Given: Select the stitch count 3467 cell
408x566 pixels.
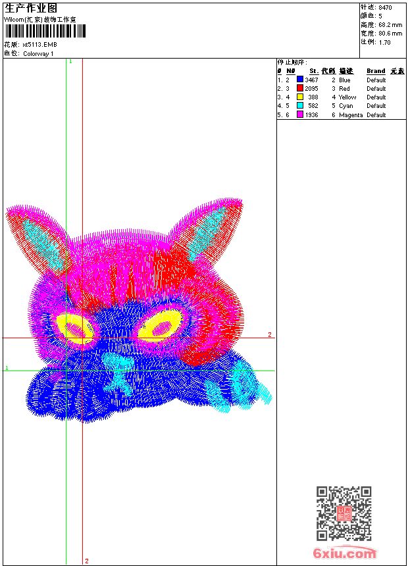Looking at the screenshot, I should [312, 80].
